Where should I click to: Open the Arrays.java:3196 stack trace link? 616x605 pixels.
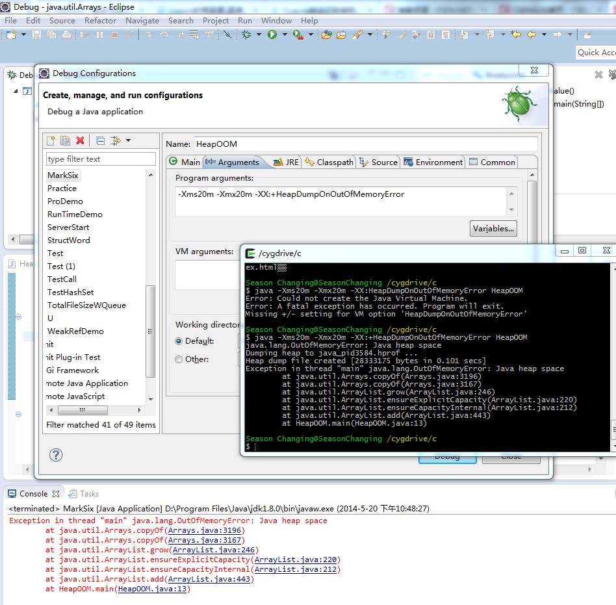point(204,530)
